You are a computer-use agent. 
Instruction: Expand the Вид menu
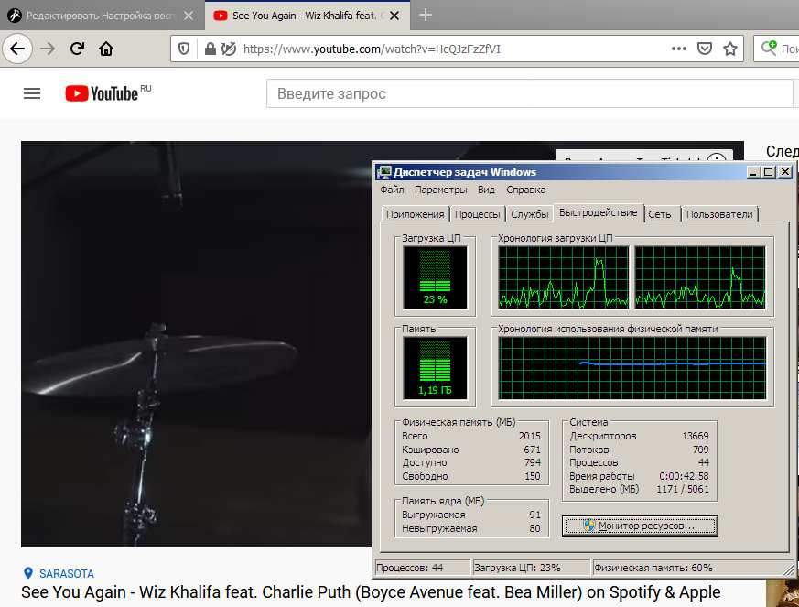tap(486, 190)
